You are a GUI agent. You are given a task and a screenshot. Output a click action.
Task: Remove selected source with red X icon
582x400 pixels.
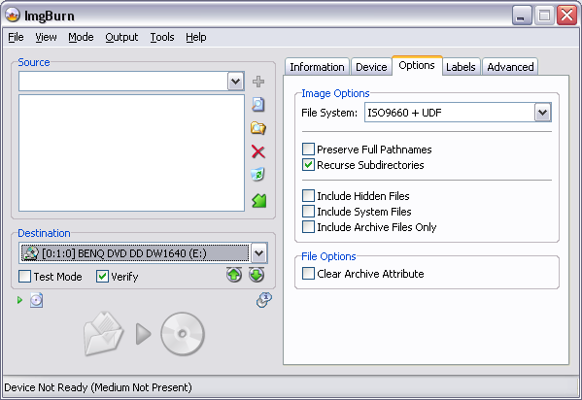coord(258,151)
